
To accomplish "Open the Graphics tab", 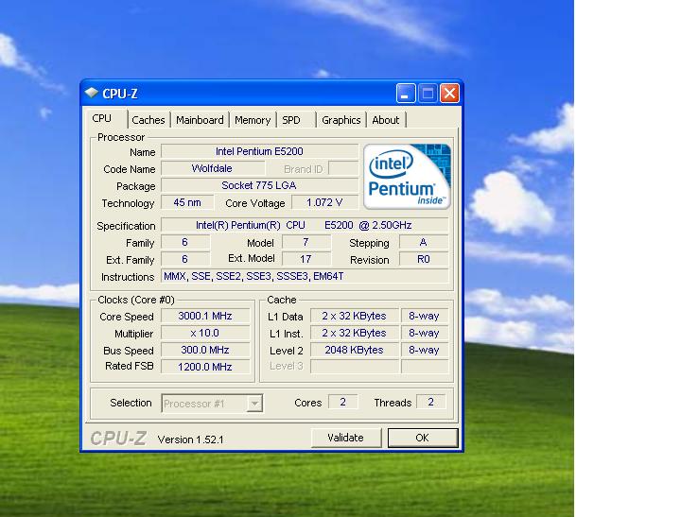I will pos(341,120).
